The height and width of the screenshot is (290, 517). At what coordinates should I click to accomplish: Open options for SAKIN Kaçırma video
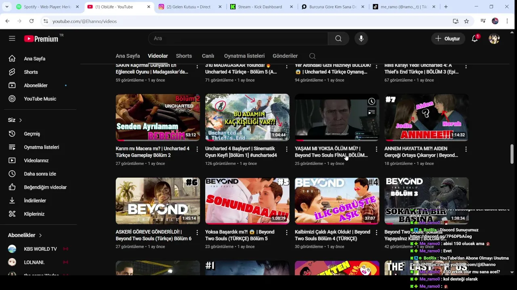pyautogui.click(x=197, y=66)
